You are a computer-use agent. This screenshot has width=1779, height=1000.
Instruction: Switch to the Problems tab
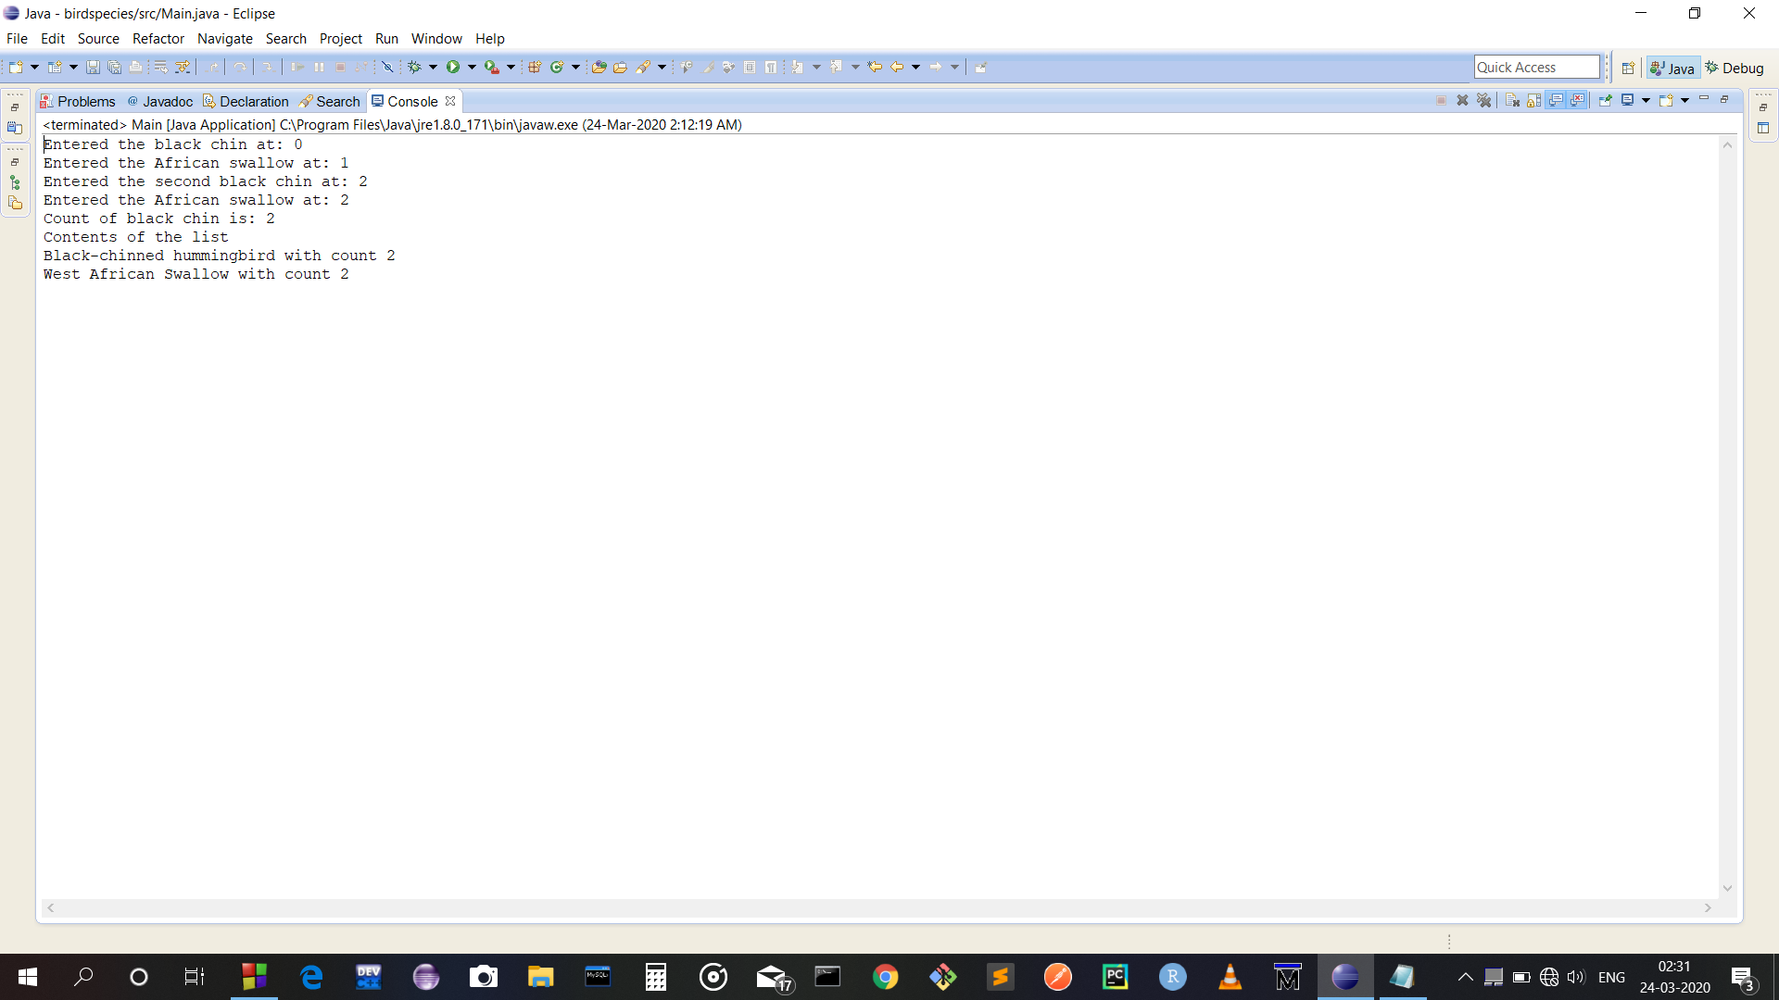[85, 101]
